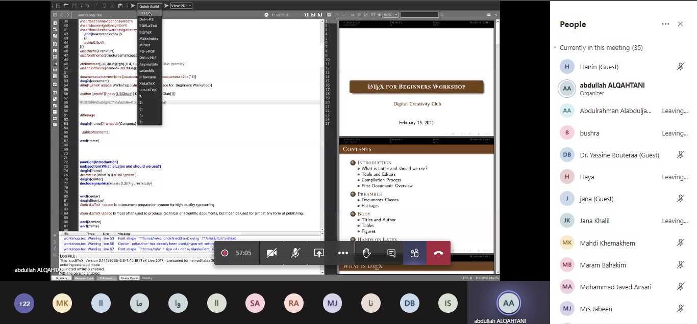
Task: Close the People panel
Action: (680, 24)
